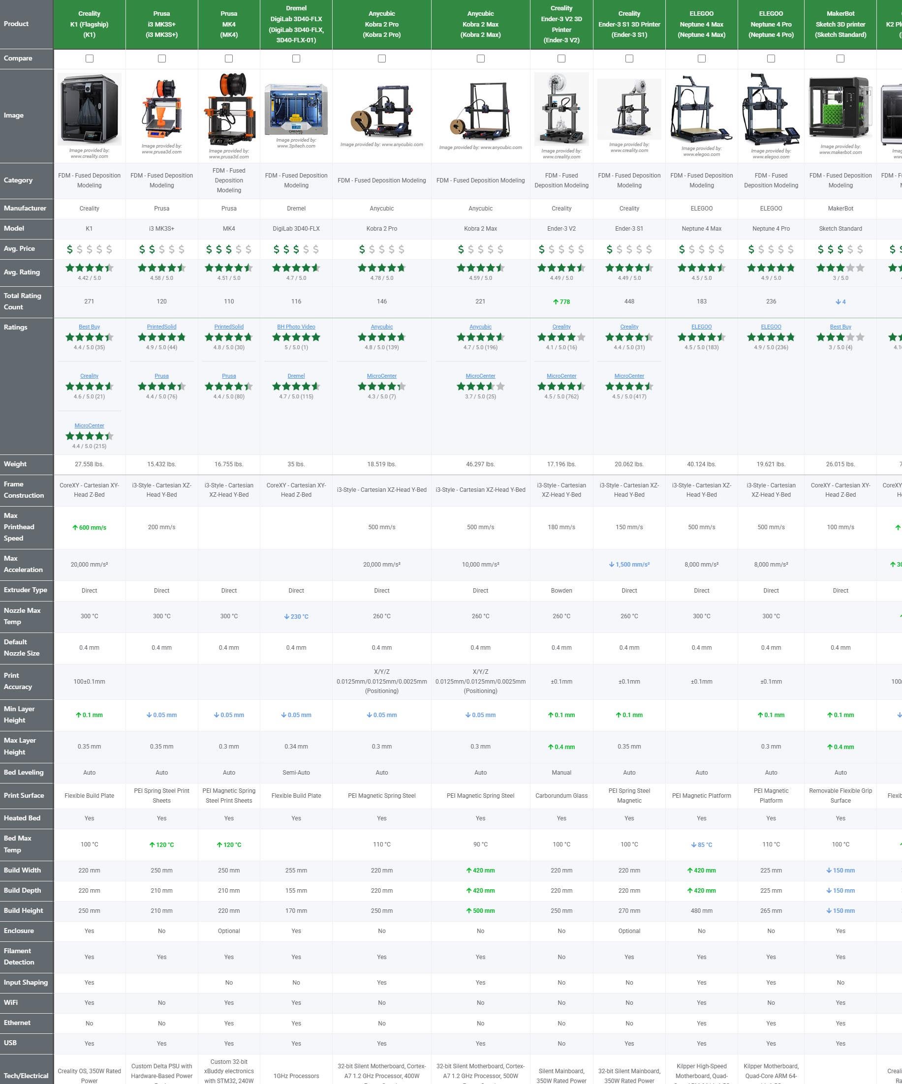Check the compare box for Creality K1
Screen dimensions: 902x1084
[90, 59]
